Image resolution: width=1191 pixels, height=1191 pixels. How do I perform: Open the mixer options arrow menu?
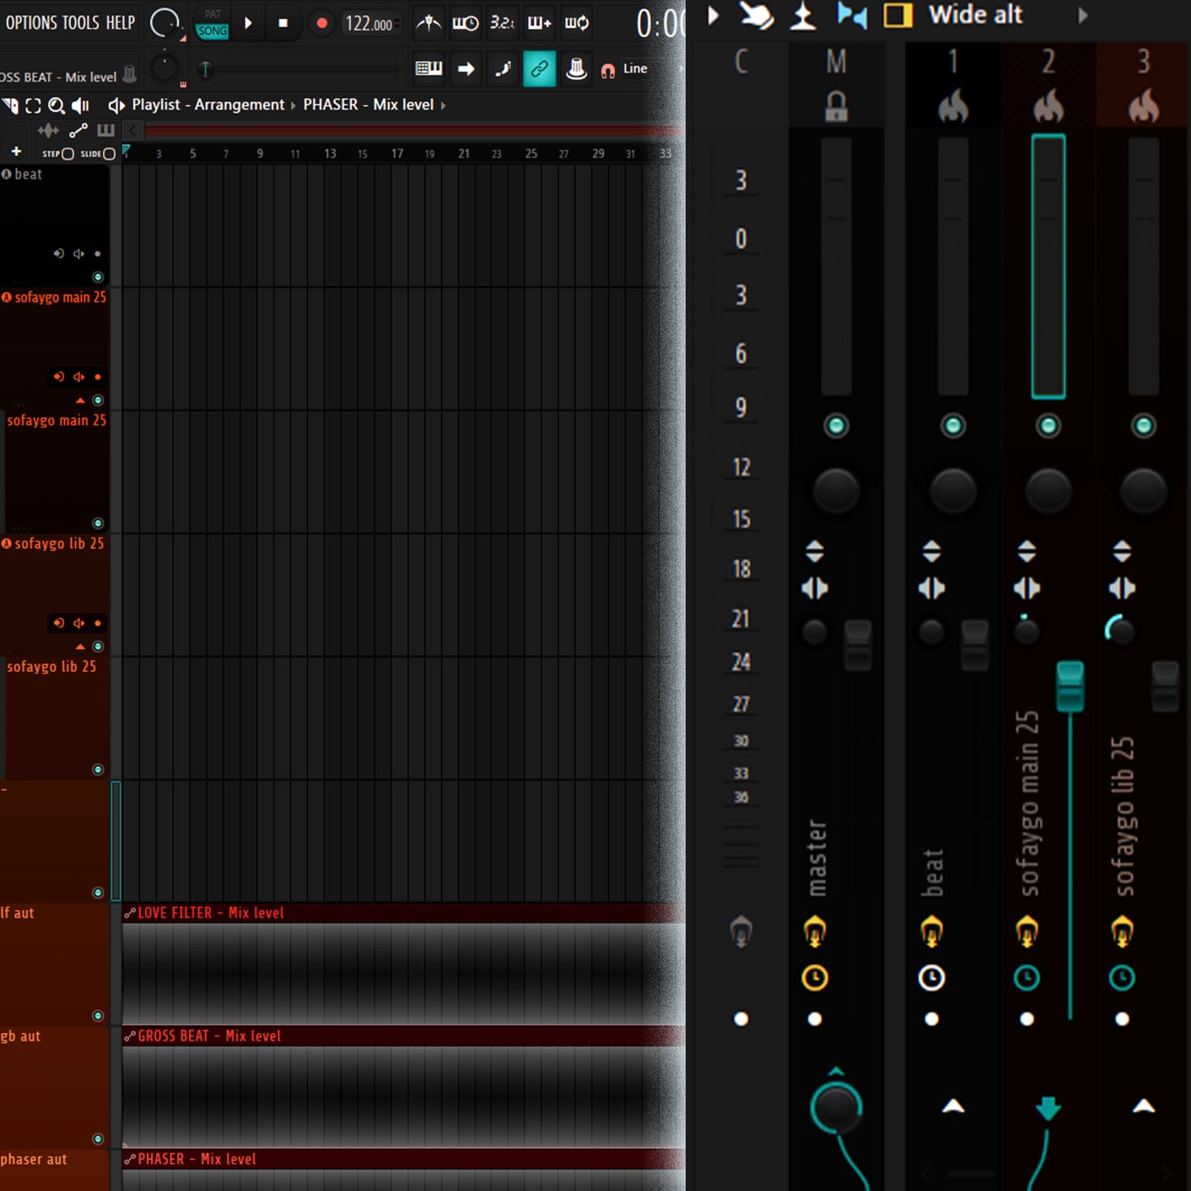714,15
